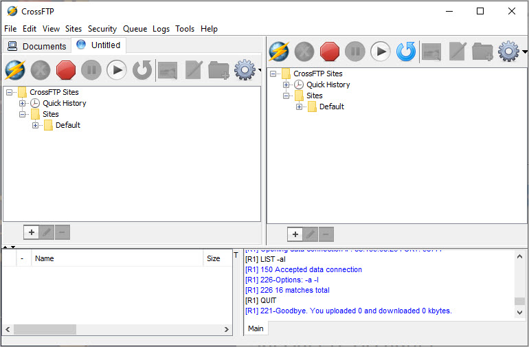Image resolution: width=529 pixels, height=347 pixels.
Task: Expand Default folder in right tree
Action: coord(300,107)
